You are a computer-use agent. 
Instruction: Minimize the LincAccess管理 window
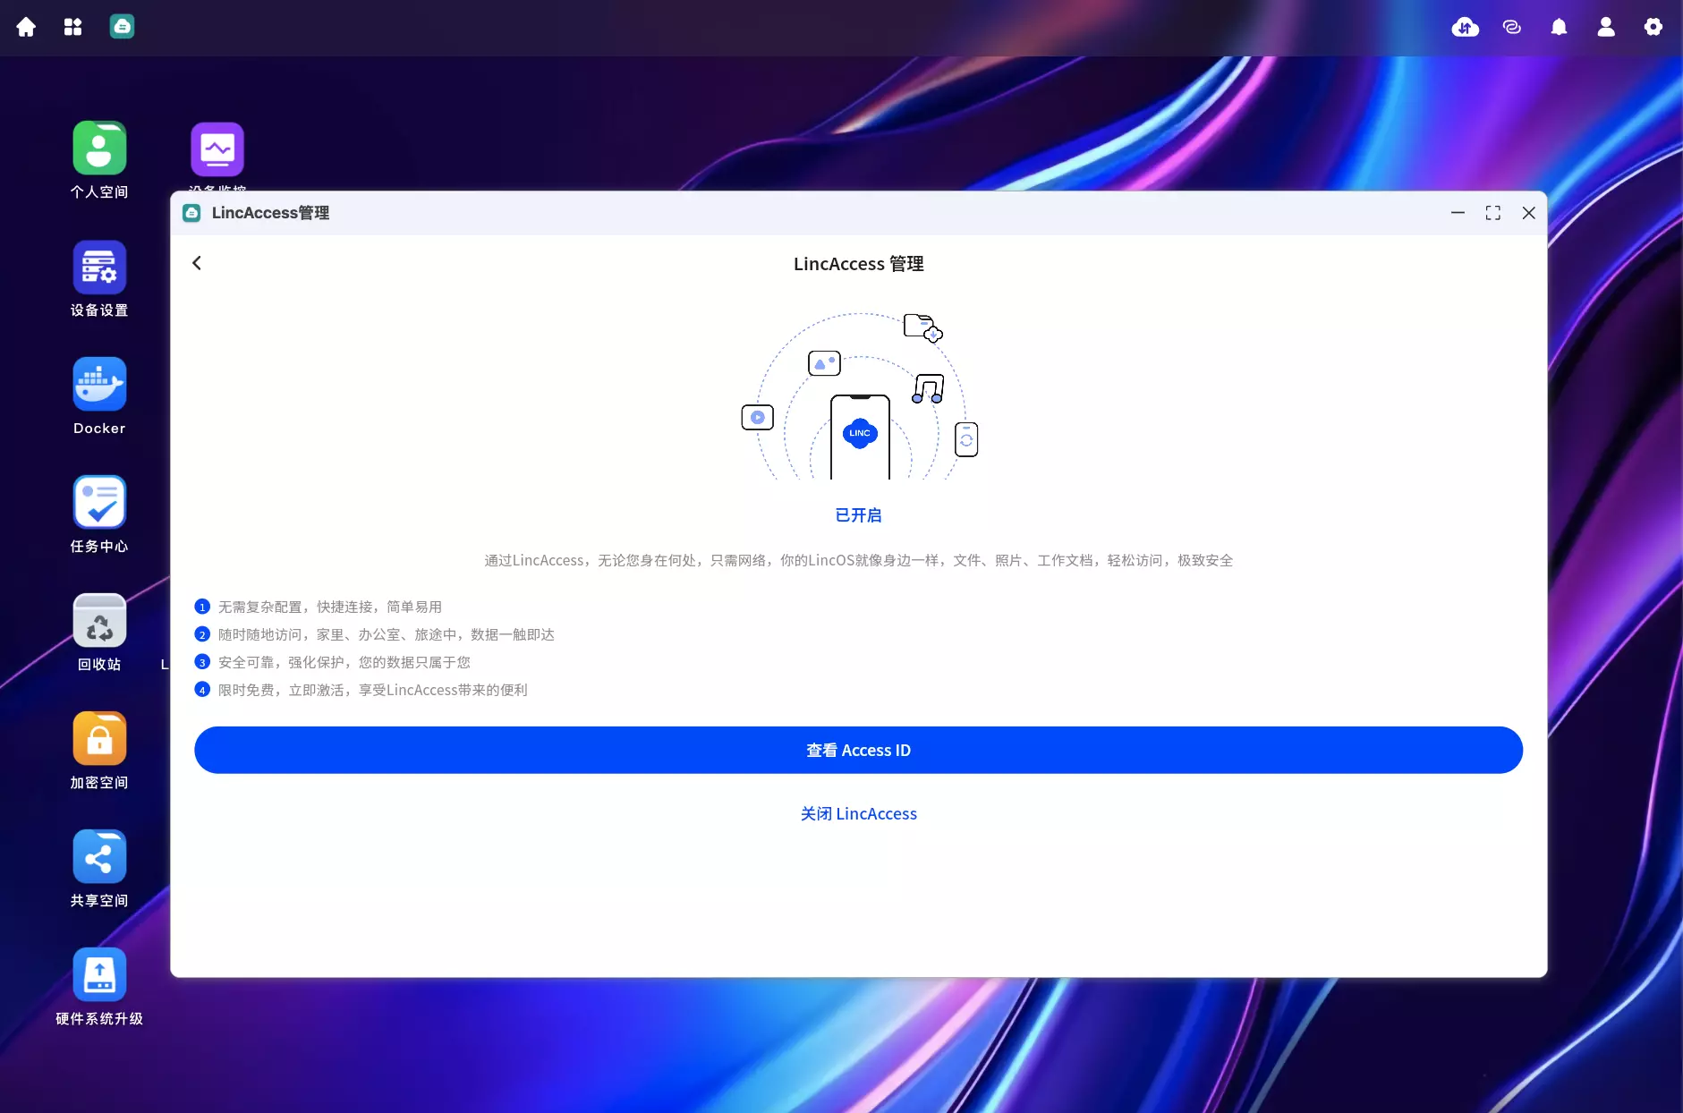point(1458,213)
